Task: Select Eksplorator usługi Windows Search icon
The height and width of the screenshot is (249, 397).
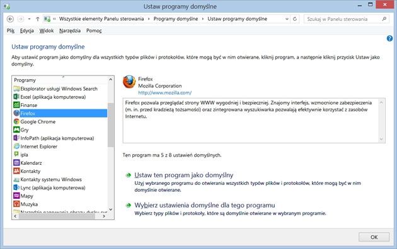Action: point(16,89)
